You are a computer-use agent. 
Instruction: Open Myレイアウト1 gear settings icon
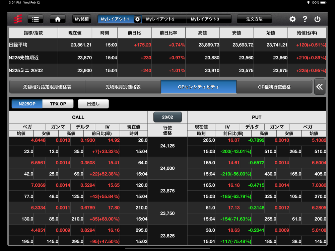tap(137, 19)
